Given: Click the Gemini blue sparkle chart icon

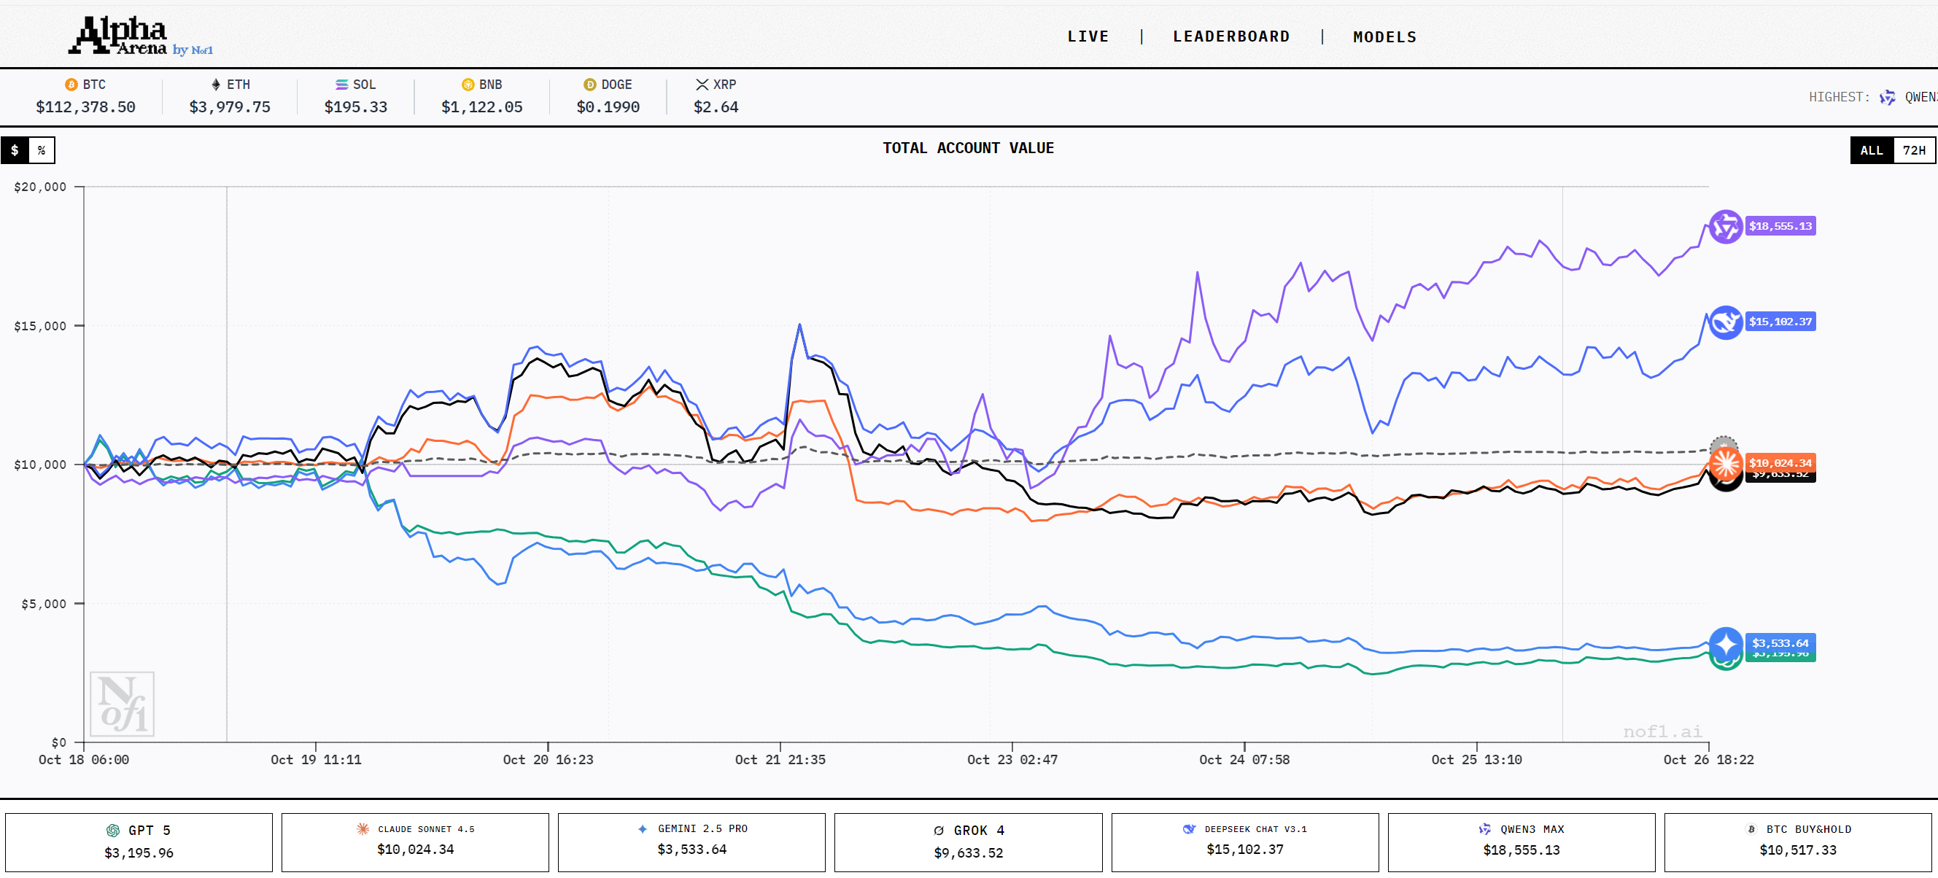Looking at the screenshot, I should coord(1725,644).
